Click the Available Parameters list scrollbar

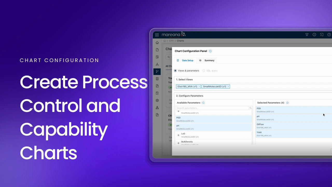tap(252, 127)
